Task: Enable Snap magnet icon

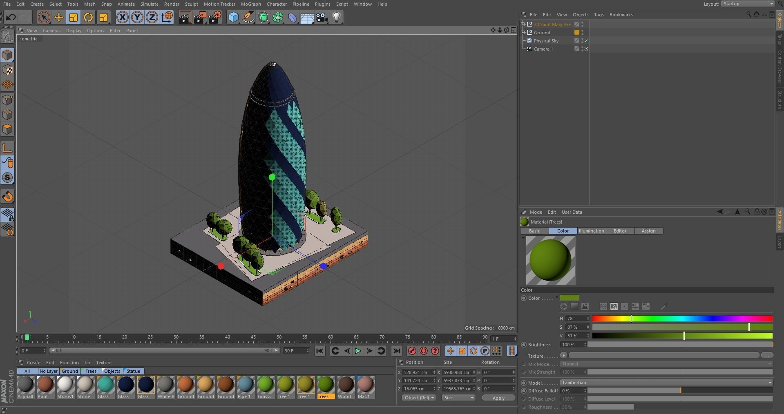Action: [7, 196]
